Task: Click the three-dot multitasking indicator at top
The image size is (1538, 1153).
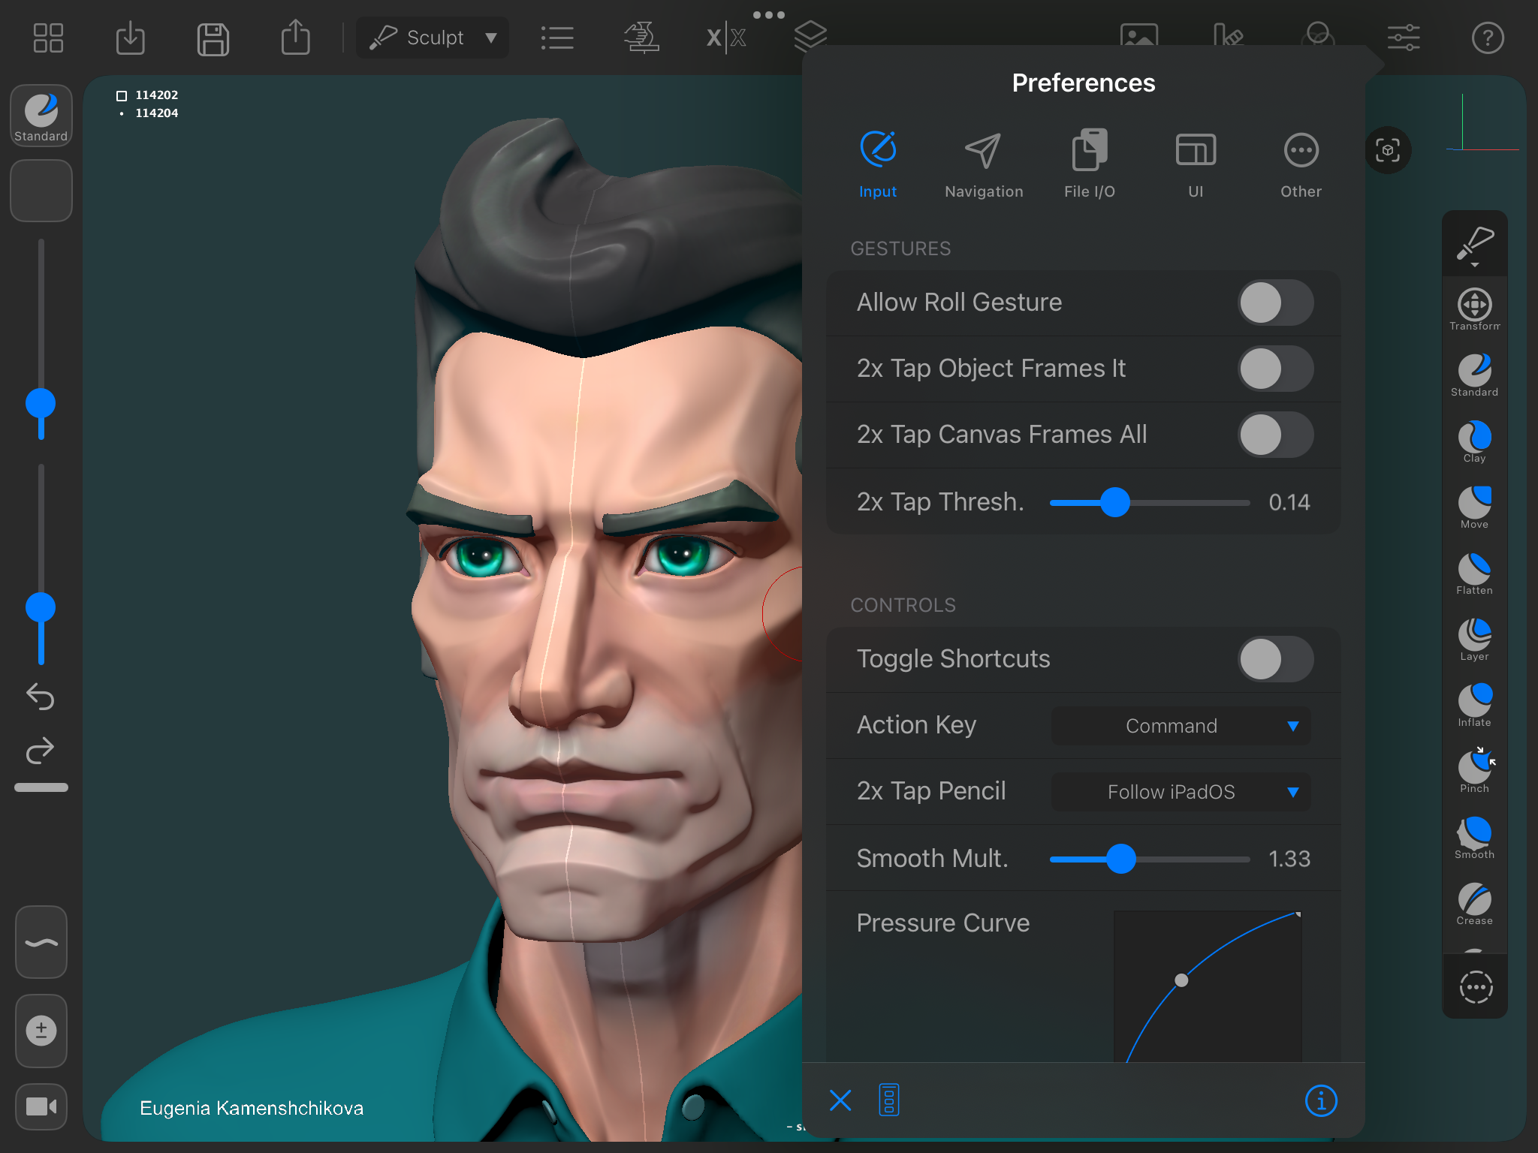Action: pyautogui.click(x=768, y=14)
